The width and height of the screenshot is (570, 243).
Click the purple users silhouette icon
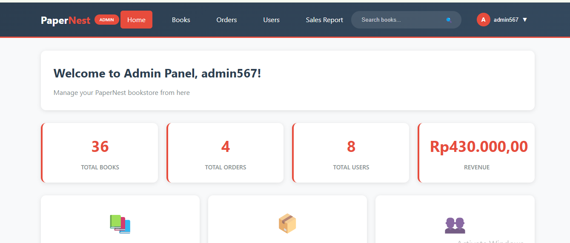pos(455,225)
